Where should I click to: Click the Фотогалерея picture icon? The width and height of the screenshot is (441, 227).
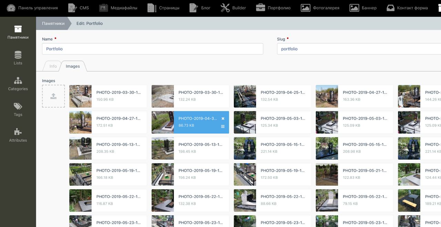[x=306, y=8]
